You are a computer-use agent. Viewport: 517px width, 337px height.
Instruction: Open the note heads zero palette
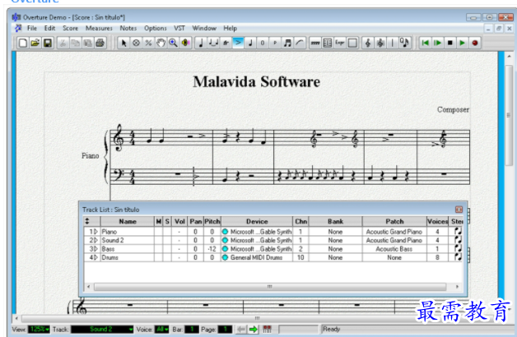point(263,43)
